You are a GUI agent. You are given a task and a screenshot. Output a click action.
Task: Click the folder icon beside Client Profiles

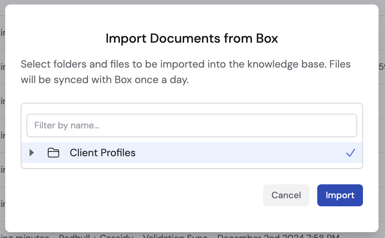point(53,153)
